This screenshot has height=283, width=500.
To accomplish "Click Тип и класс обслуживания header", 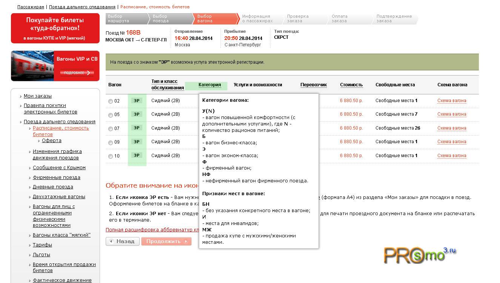I will (168, 85).
